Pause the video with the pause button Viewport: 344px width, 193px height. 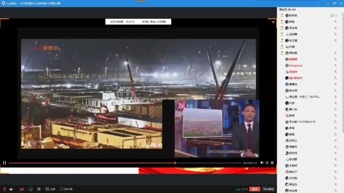4,163
